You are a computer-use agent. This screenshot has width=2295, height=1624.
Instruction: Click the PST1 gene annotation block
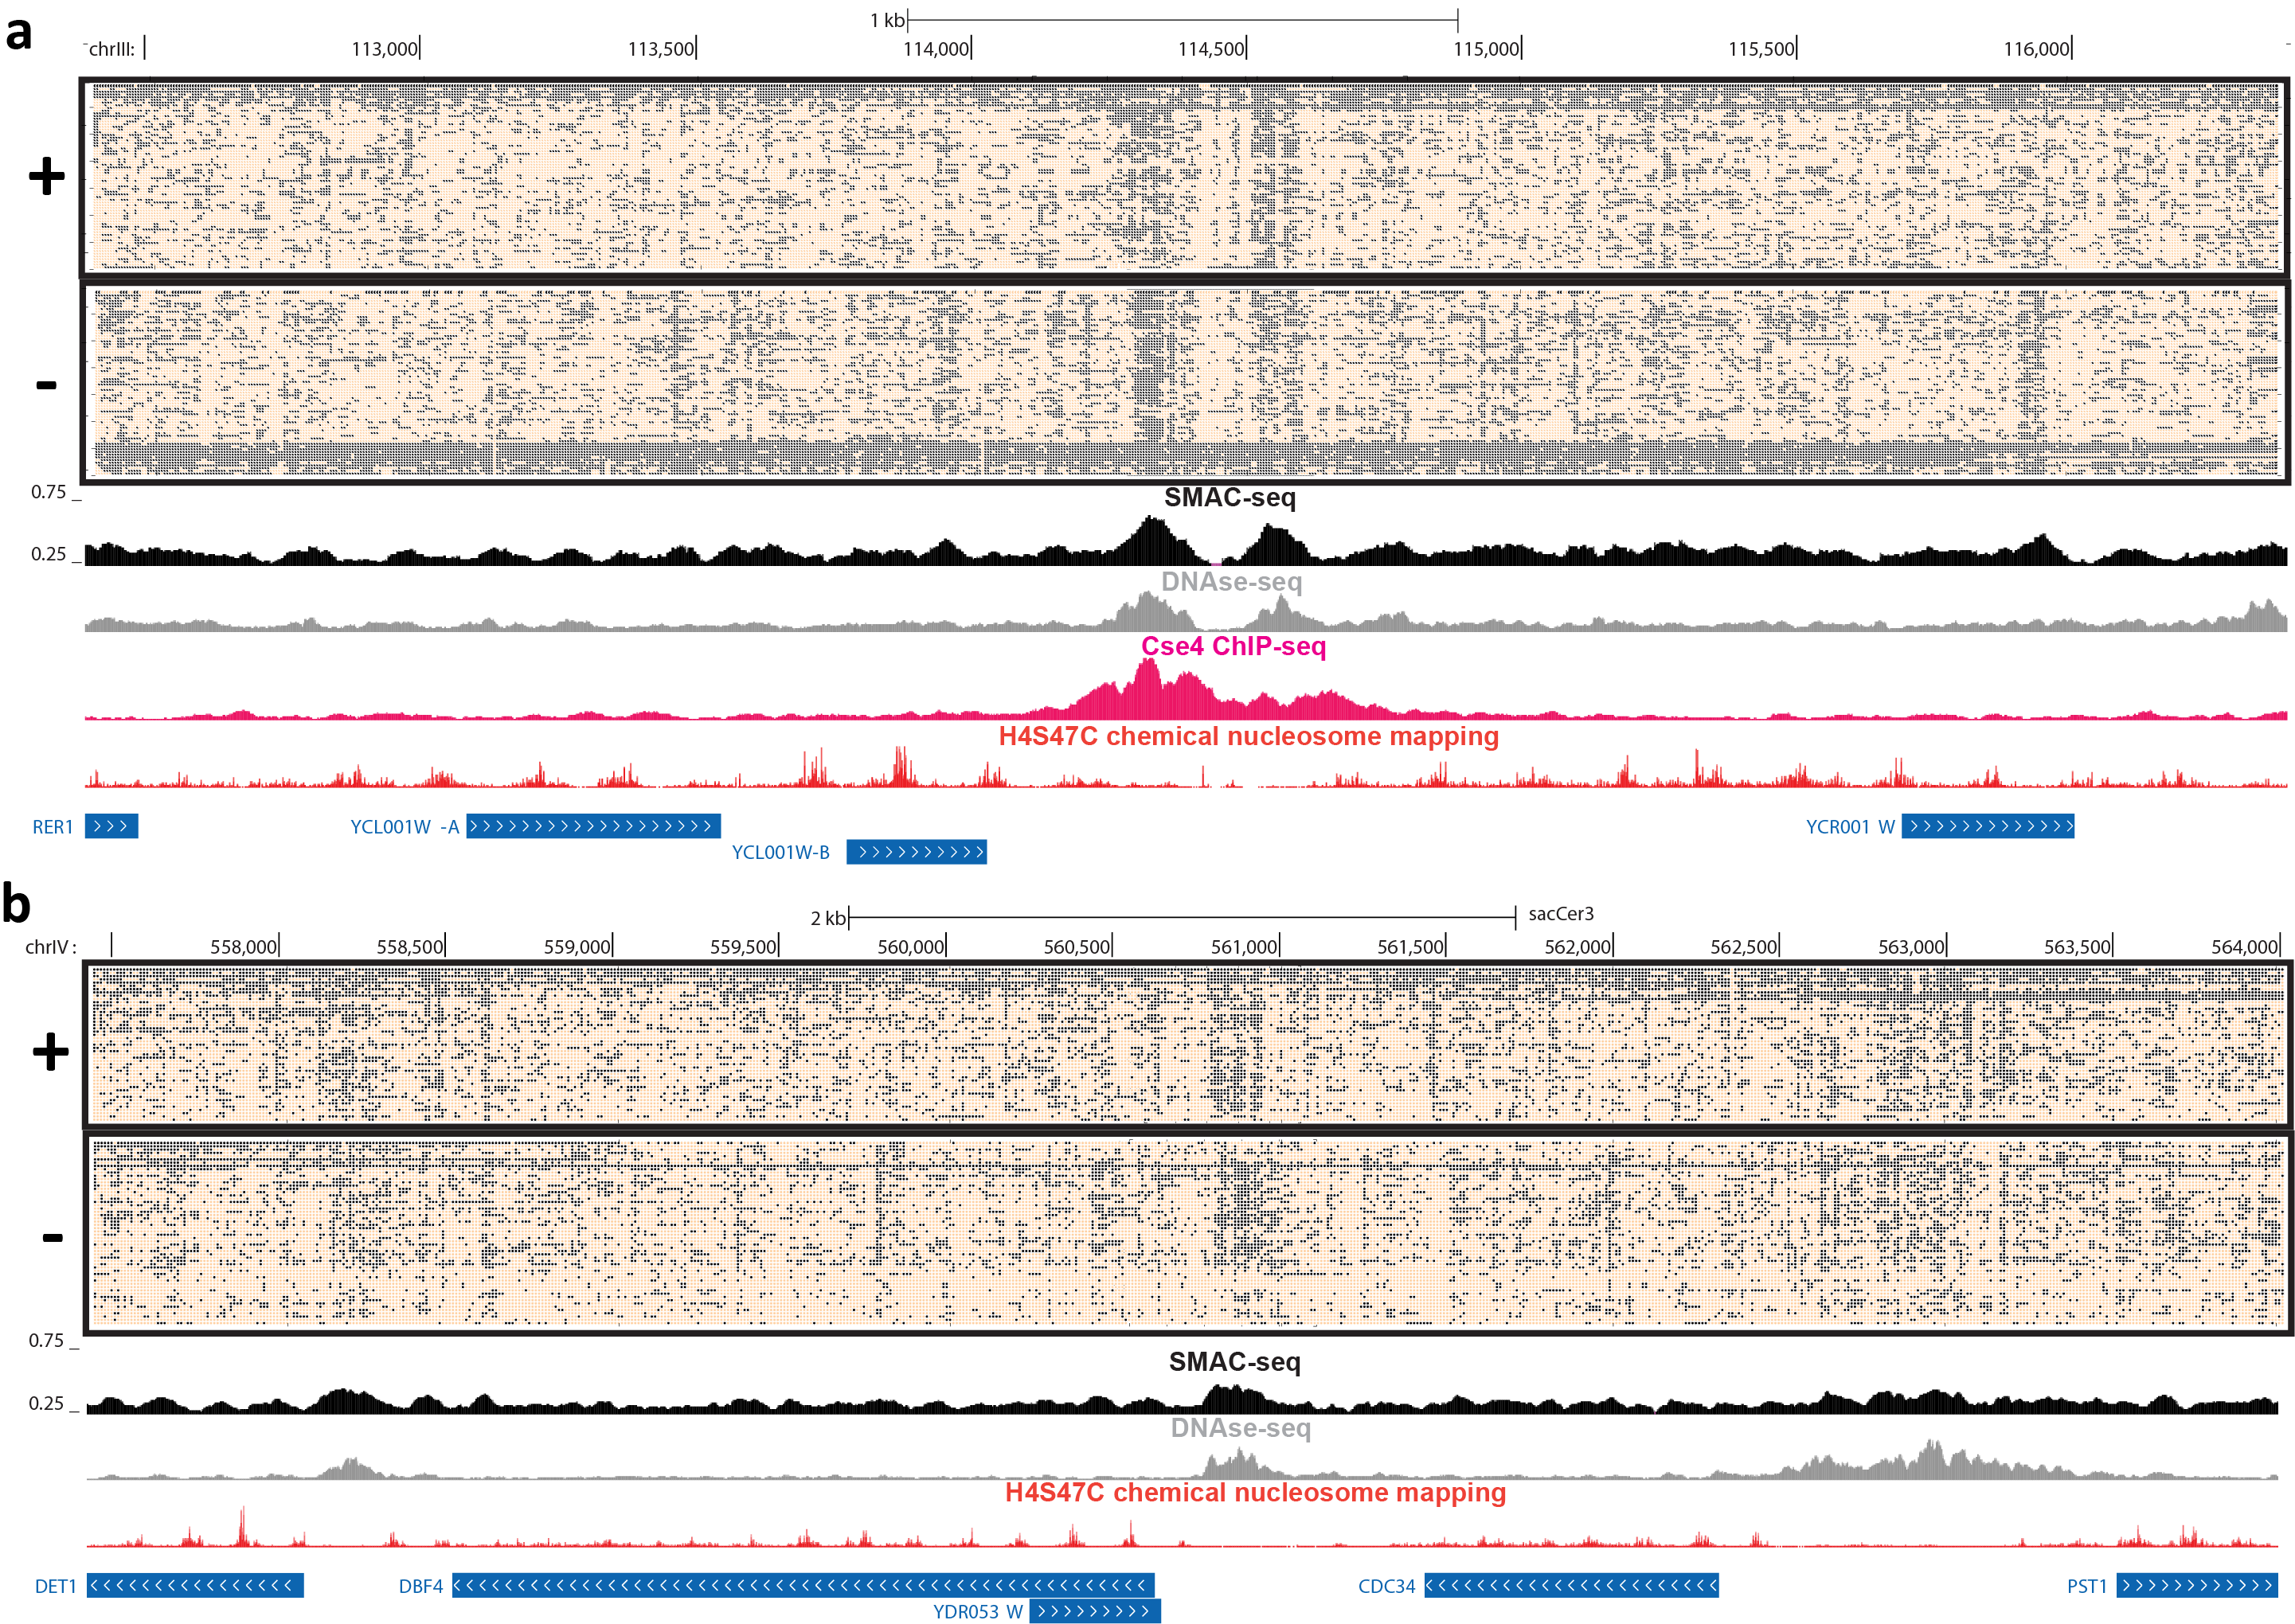pyautogui.click(x=2197, y=1586)
